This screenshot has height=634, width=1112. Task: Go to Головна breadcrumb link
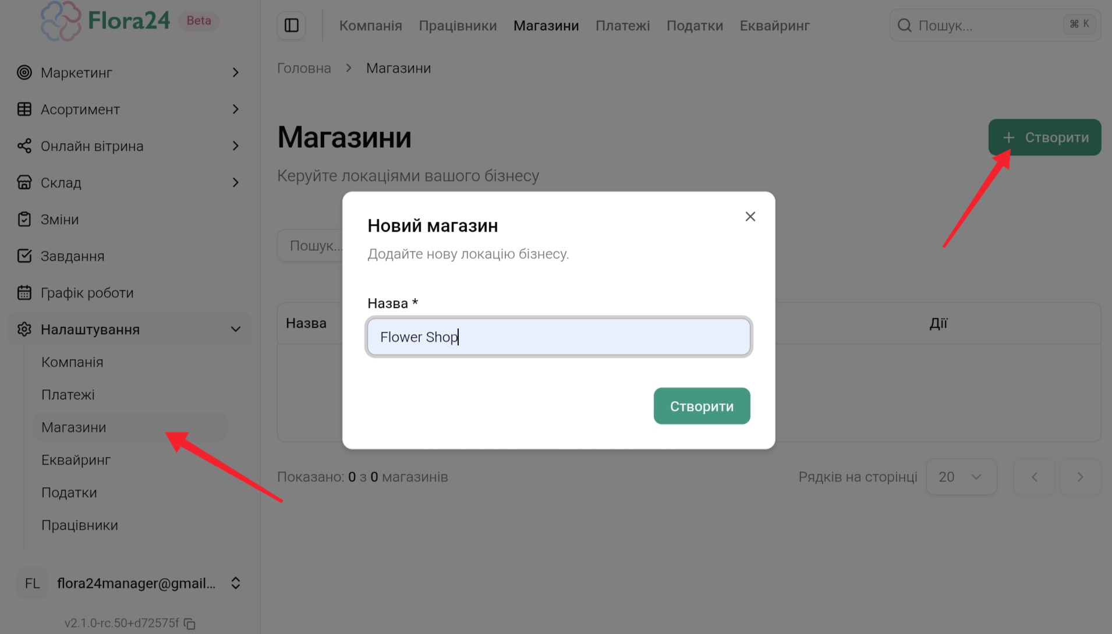(x=304, y=68)
